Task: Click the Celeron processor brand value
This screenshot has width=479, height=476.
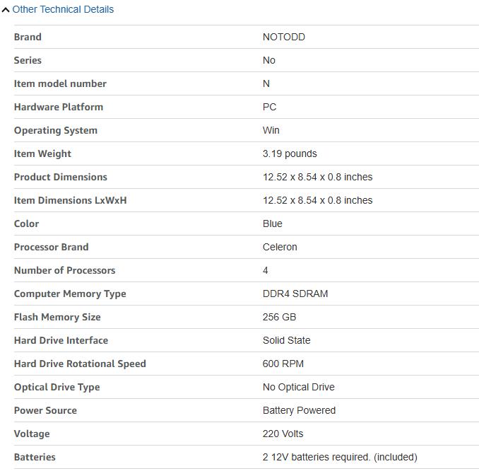Action: [x=280, y=247]
